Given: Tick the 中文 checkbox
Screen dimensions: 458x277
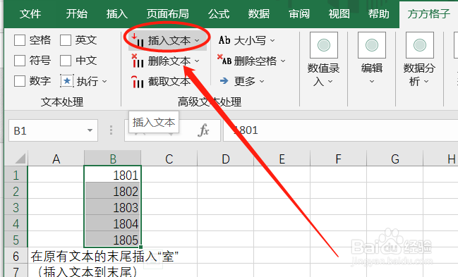Looking at the screenshot, I should click(x=66, y=61).
